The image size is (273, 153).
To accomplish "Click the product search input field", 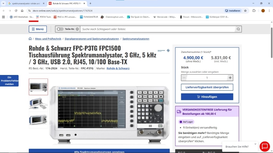I will click(x=157, y=29).
